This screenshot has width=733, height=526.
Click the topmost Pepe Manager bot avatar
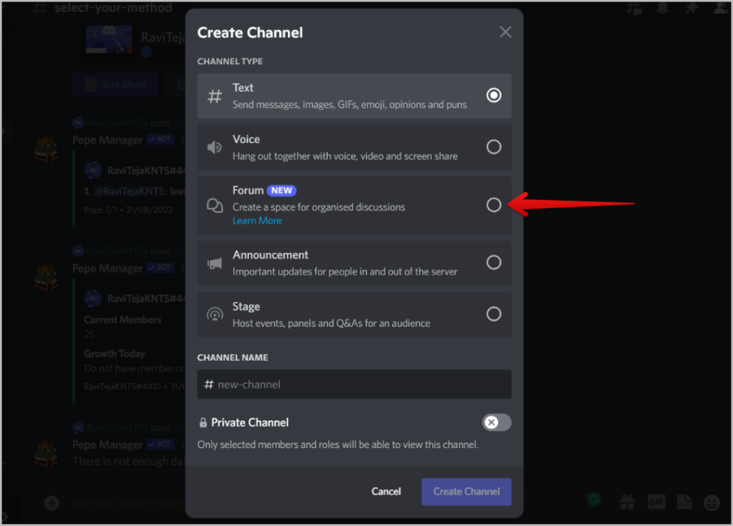click(x=46, y=150)
